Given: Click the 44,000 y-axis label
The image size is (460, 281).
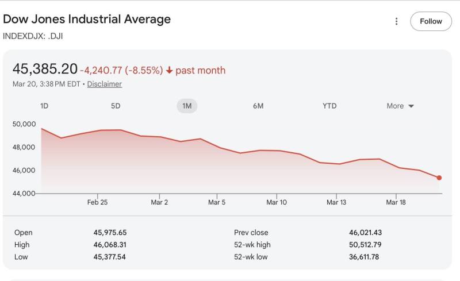Looking at the screenshot, I should click(x=24, y=193).
